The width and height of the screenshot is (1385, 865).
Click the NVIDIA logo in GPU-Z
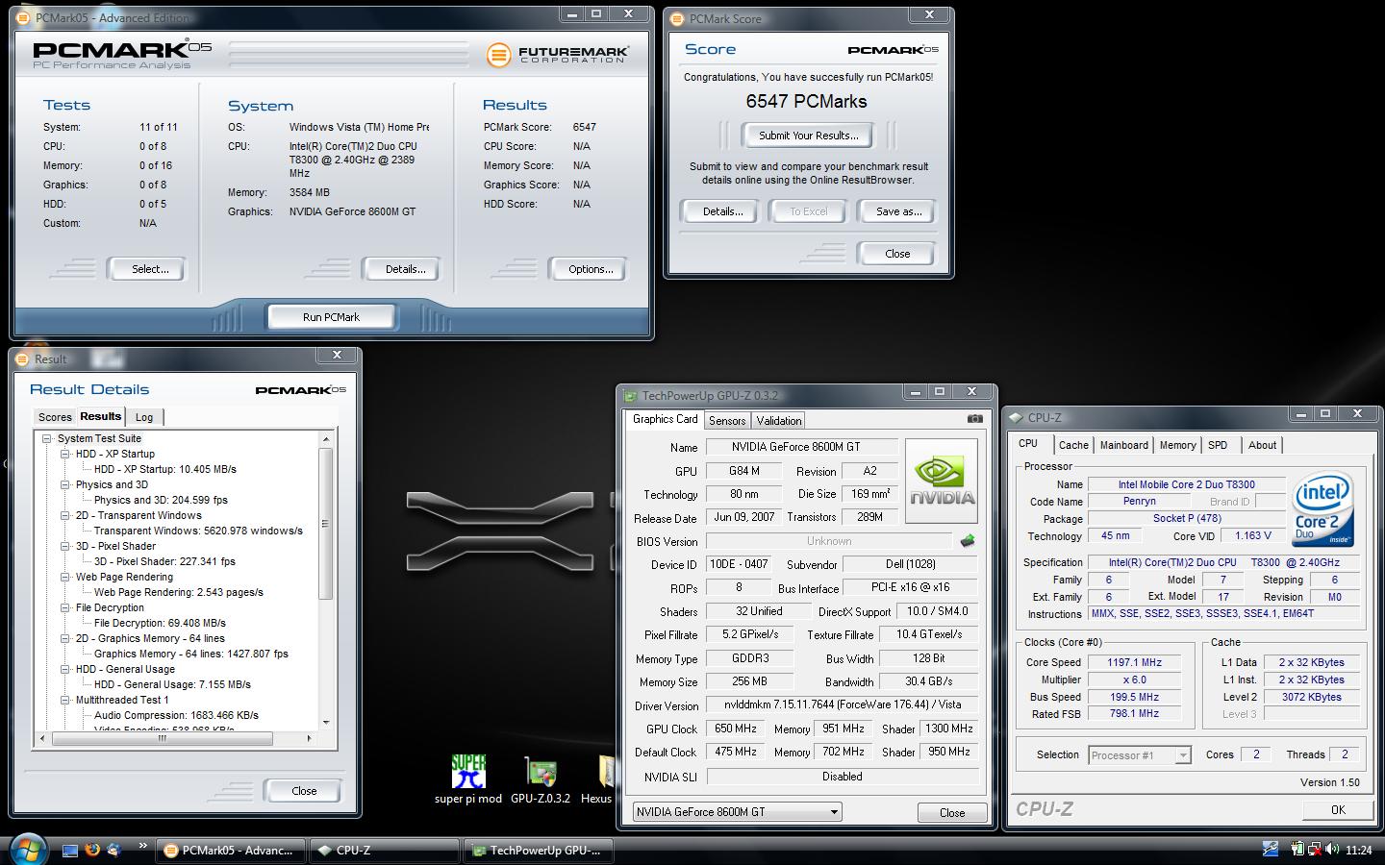tap(942, 481)
